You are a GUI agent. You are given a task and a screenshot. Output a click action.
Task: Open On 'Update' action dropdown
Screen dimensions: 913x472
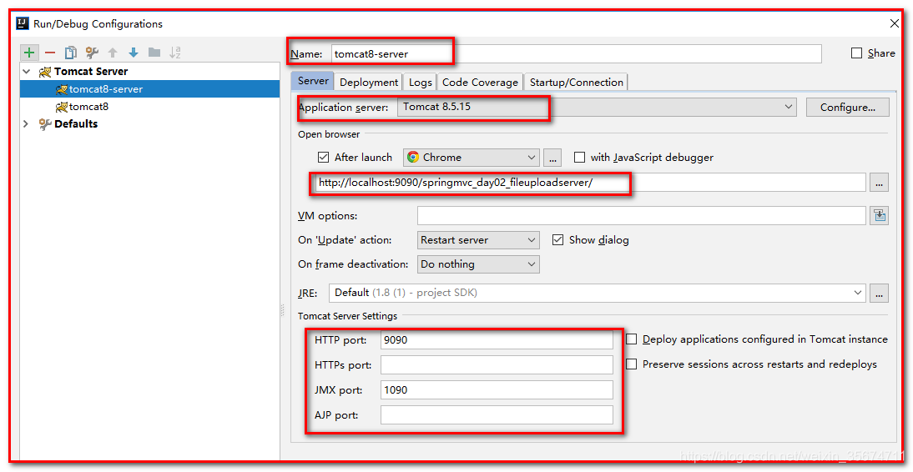[478, 240]
